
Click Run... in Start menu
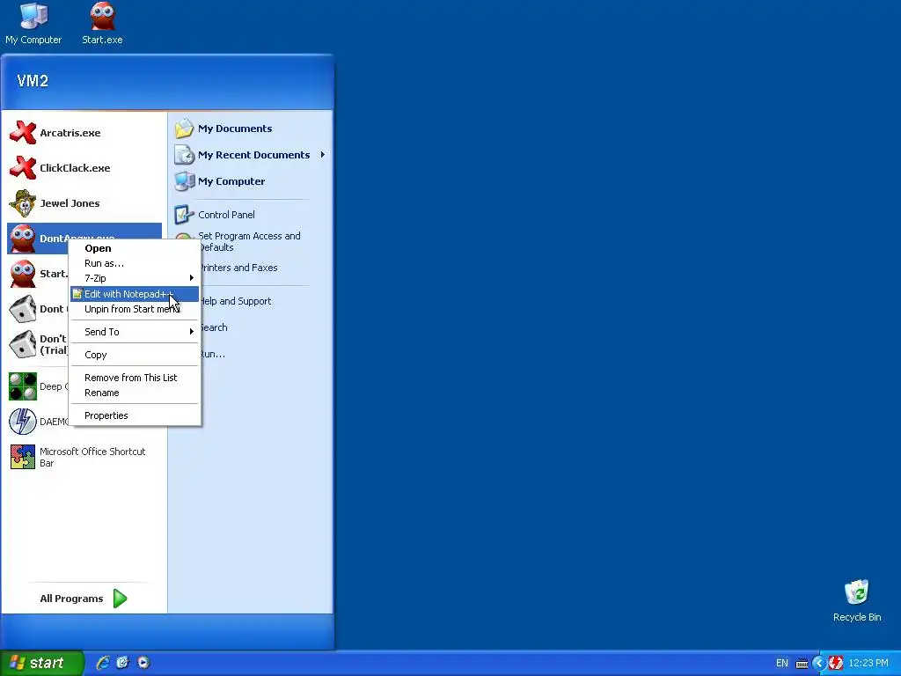click(213, 354)
